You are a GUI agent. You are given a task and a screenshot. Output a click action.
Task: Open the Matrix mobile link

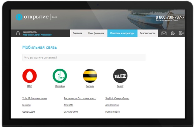(x=112, y=112)
